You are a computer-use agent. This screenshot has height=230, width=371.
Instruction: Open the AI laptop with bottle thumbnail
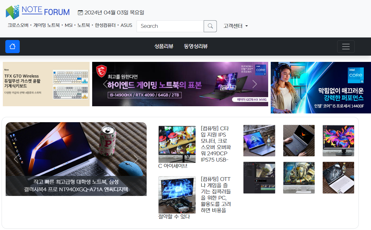(259, 141)
